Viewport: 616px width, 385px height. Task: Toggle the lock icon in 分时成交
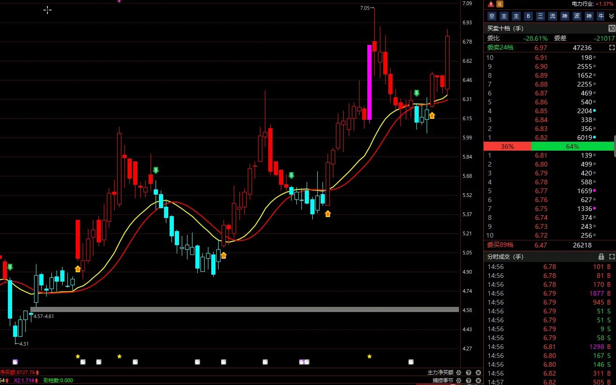click(x=602, y=257)
